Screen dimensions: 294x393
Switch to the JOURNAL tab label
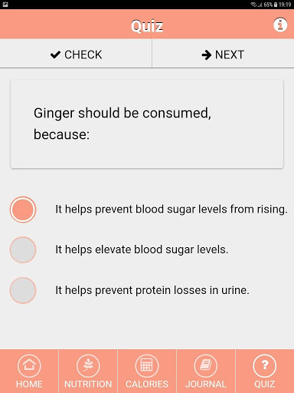point(206,384)
